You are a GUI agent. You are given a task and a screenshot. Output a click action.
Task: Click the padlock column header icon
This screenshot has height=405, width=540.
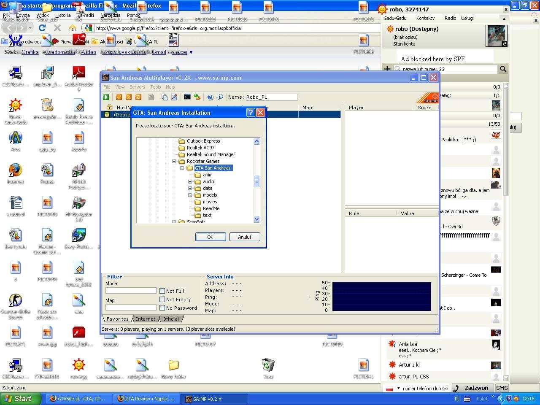[109, 108]
